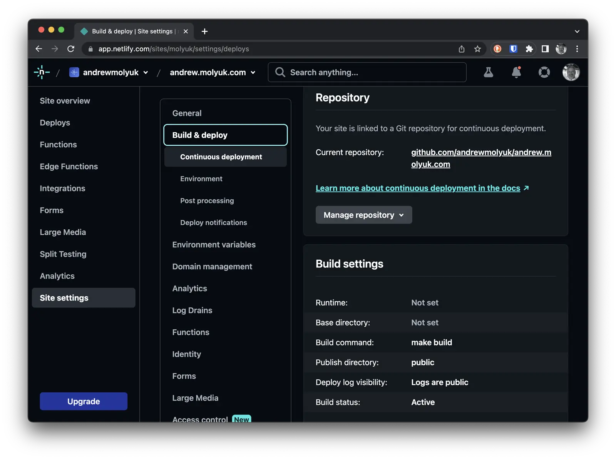Click the andrewmolyuk team avatar icon
The height and width of the screenshot is (459, 616).
click(x=74, y=72)
